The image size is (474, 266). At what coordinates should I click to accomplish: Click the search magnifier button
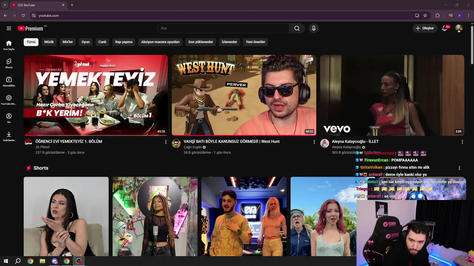[297, 28]
